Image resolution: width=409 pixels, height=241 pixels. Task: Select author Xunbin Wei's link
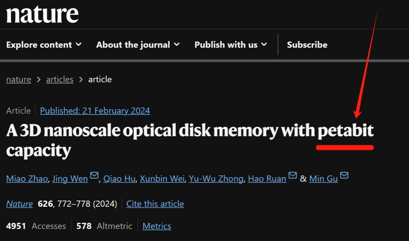pos(162,179)
